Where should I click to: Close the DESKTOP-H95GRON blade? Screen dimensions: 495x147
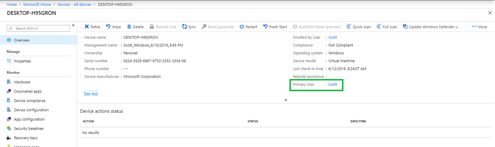click(490, 13)
